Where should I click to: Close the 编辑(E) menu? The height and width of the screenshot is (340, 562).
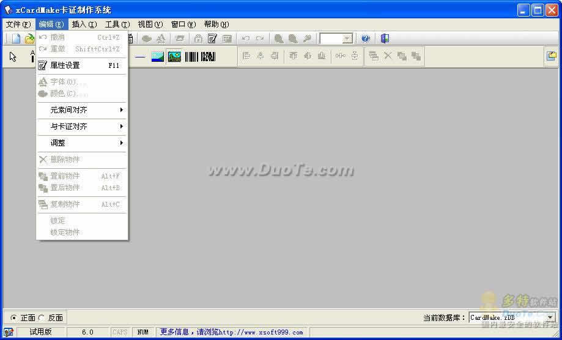(51, 24)
